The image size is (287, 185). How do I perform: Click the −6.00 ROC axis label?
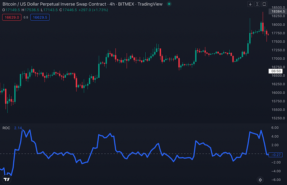pyautogui.click(x=276, y=180)
